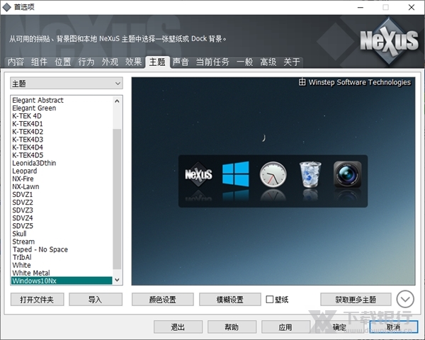425x340 pixels.
Task: Open 颜色设置 color settings
Action: [x=163, y=300]
